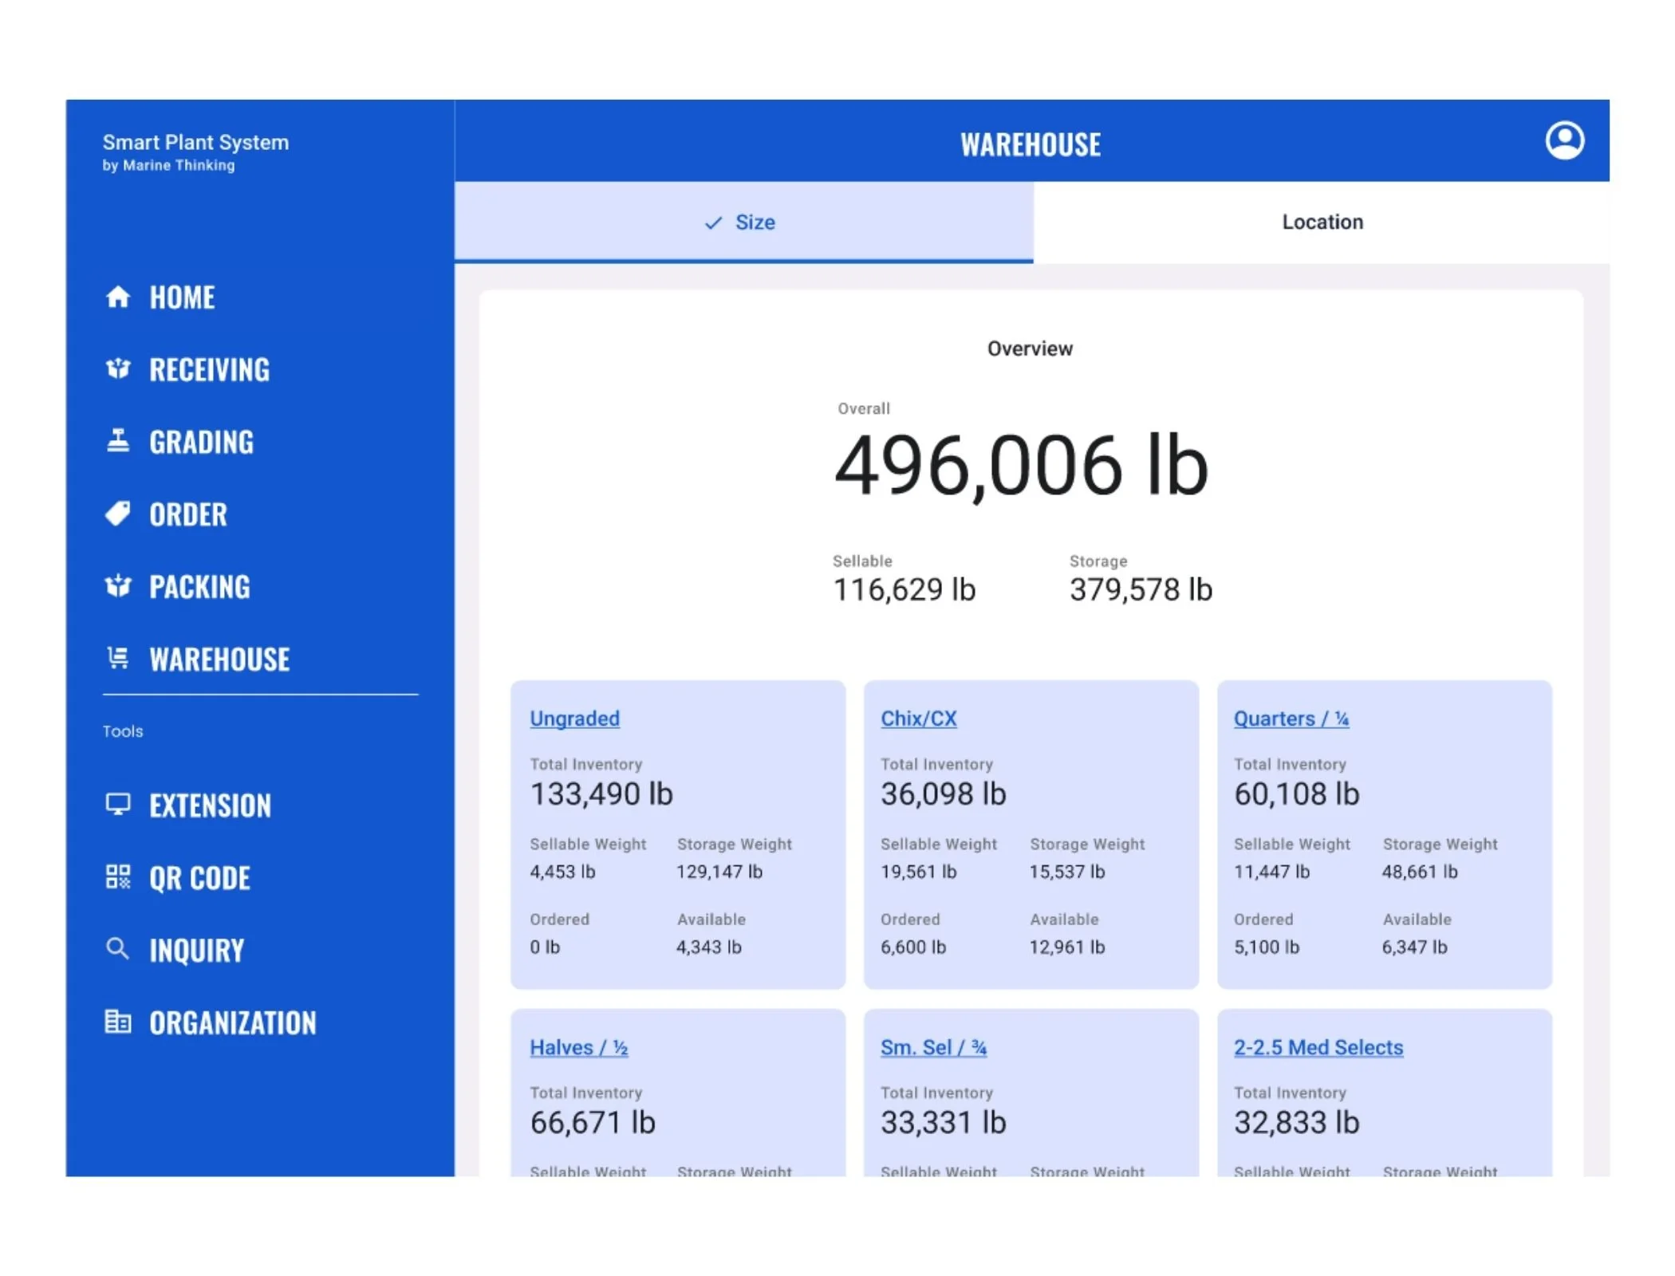Click the Inquiry magnifier icon

(117, 949)
